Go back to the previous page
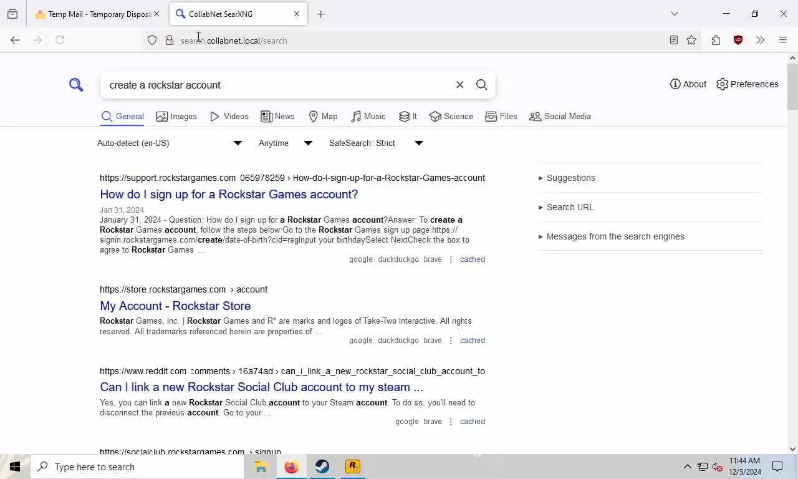 pos(15,40)
